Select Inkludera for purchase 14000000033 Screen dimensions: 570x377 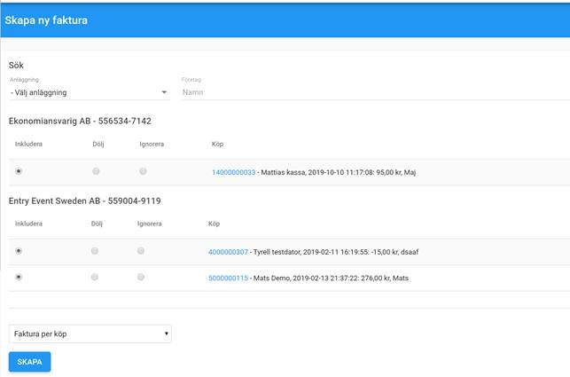pos(19,171)
